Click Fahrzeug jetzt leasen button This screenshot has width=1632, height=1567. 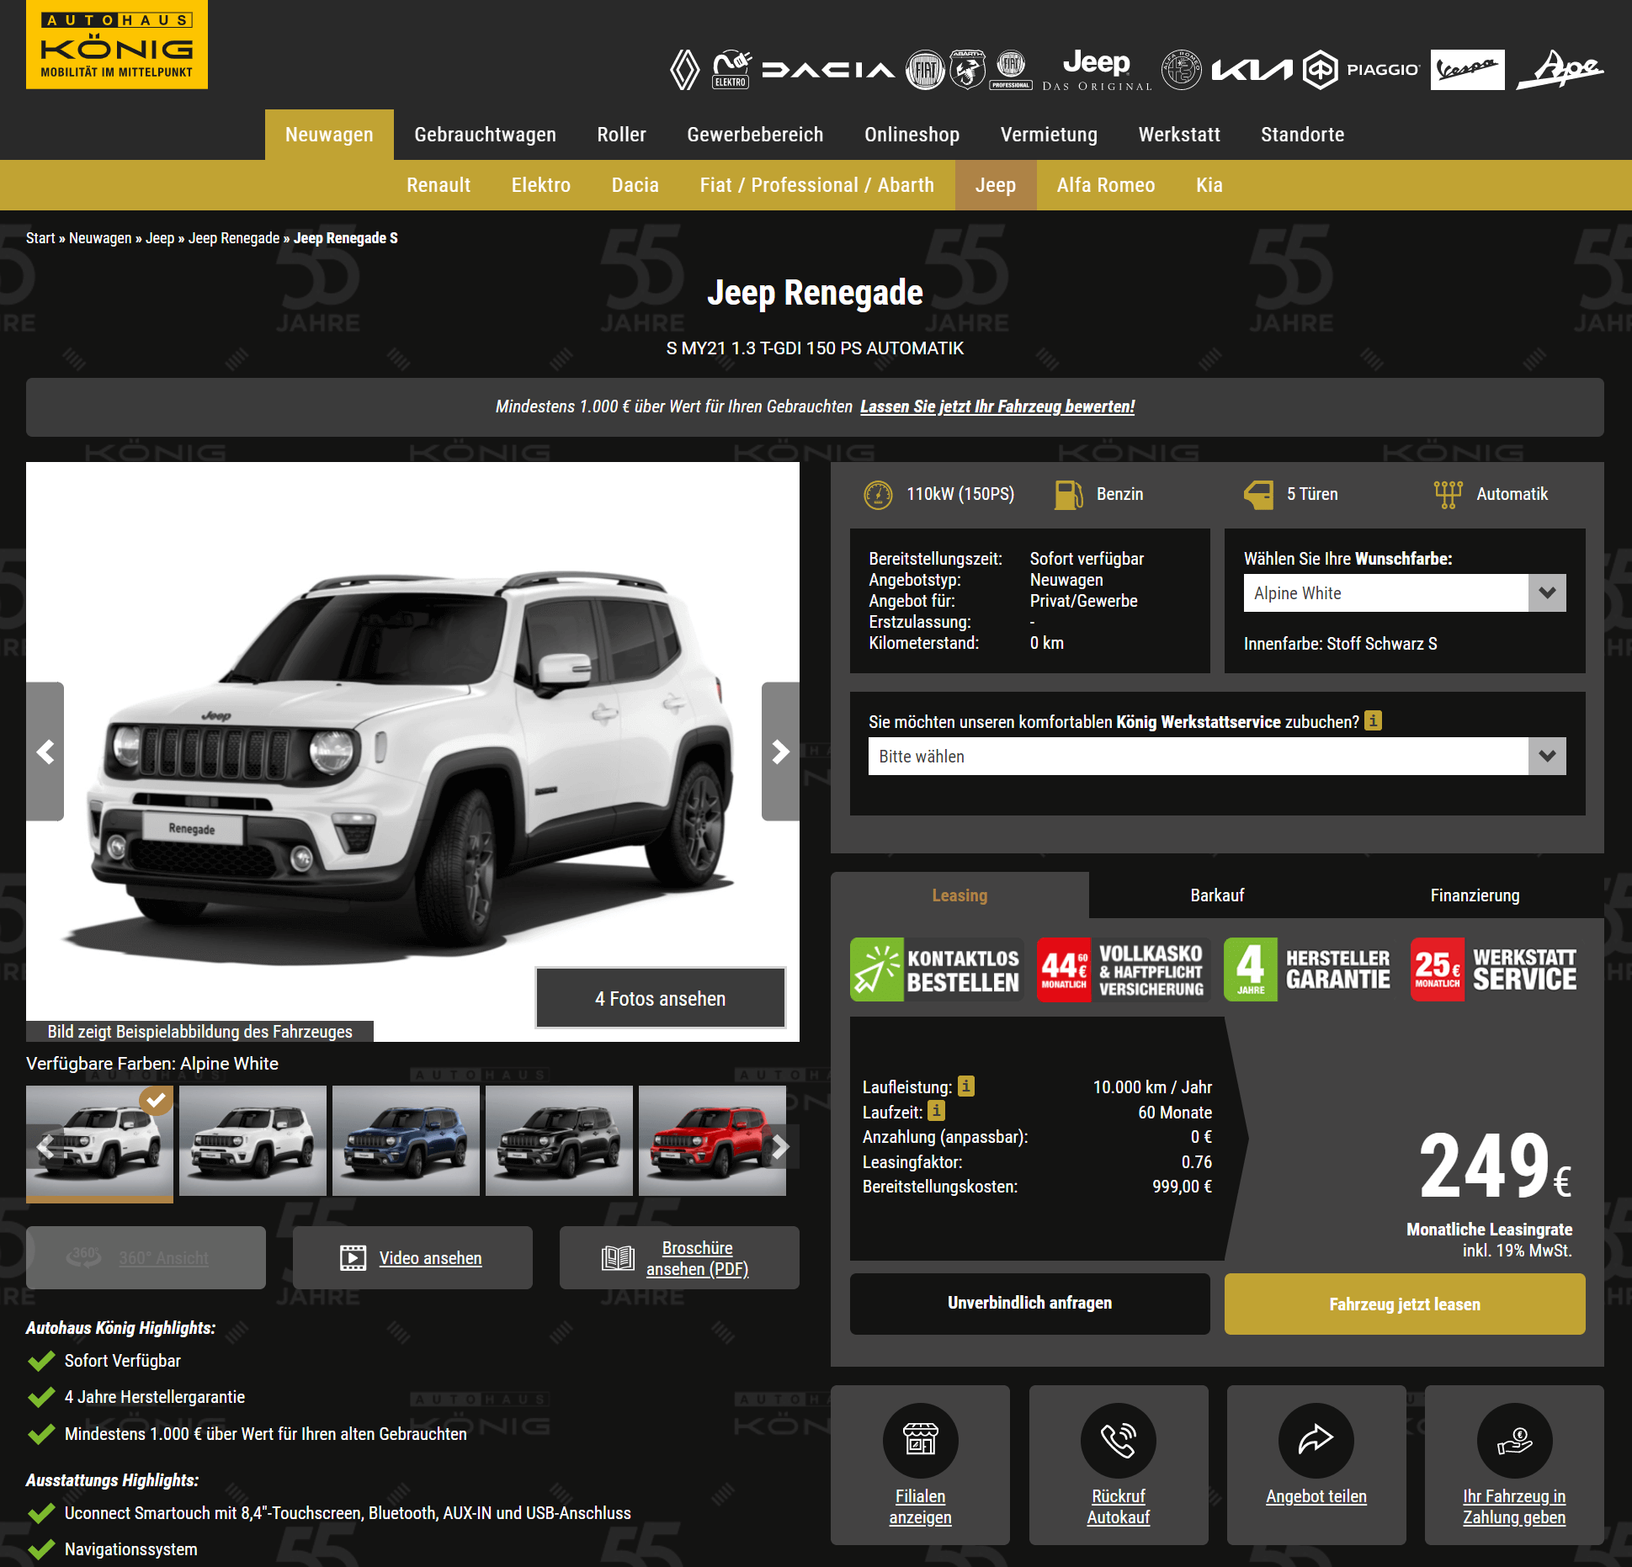tap(1405, 1304)
